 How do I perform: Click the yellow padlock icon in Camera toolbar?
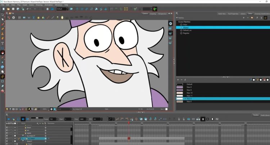(39, 18)
